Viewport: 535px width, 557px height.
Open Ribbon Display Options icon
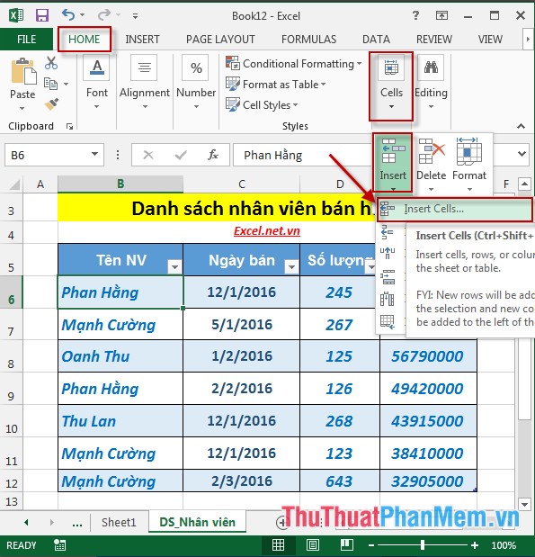441,15
